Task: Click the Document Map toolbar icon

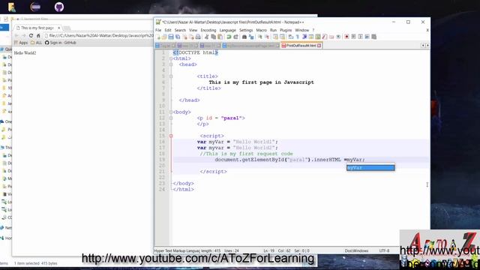Action: pos(317,37)
